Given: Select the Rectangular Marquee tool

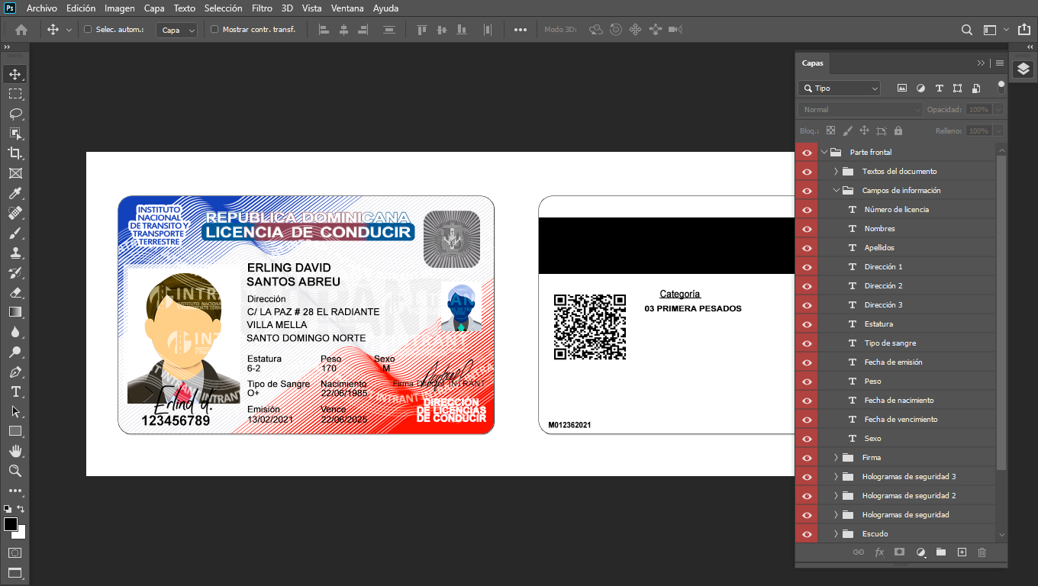Looking at the screenshot, I should (x=15, y=94).
